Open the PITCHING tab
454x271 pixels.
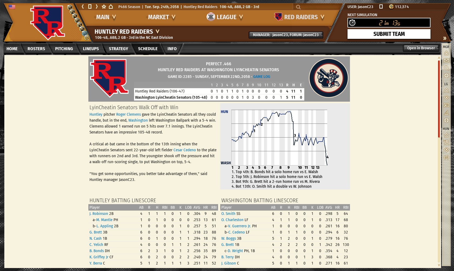[x=64, y=49]
